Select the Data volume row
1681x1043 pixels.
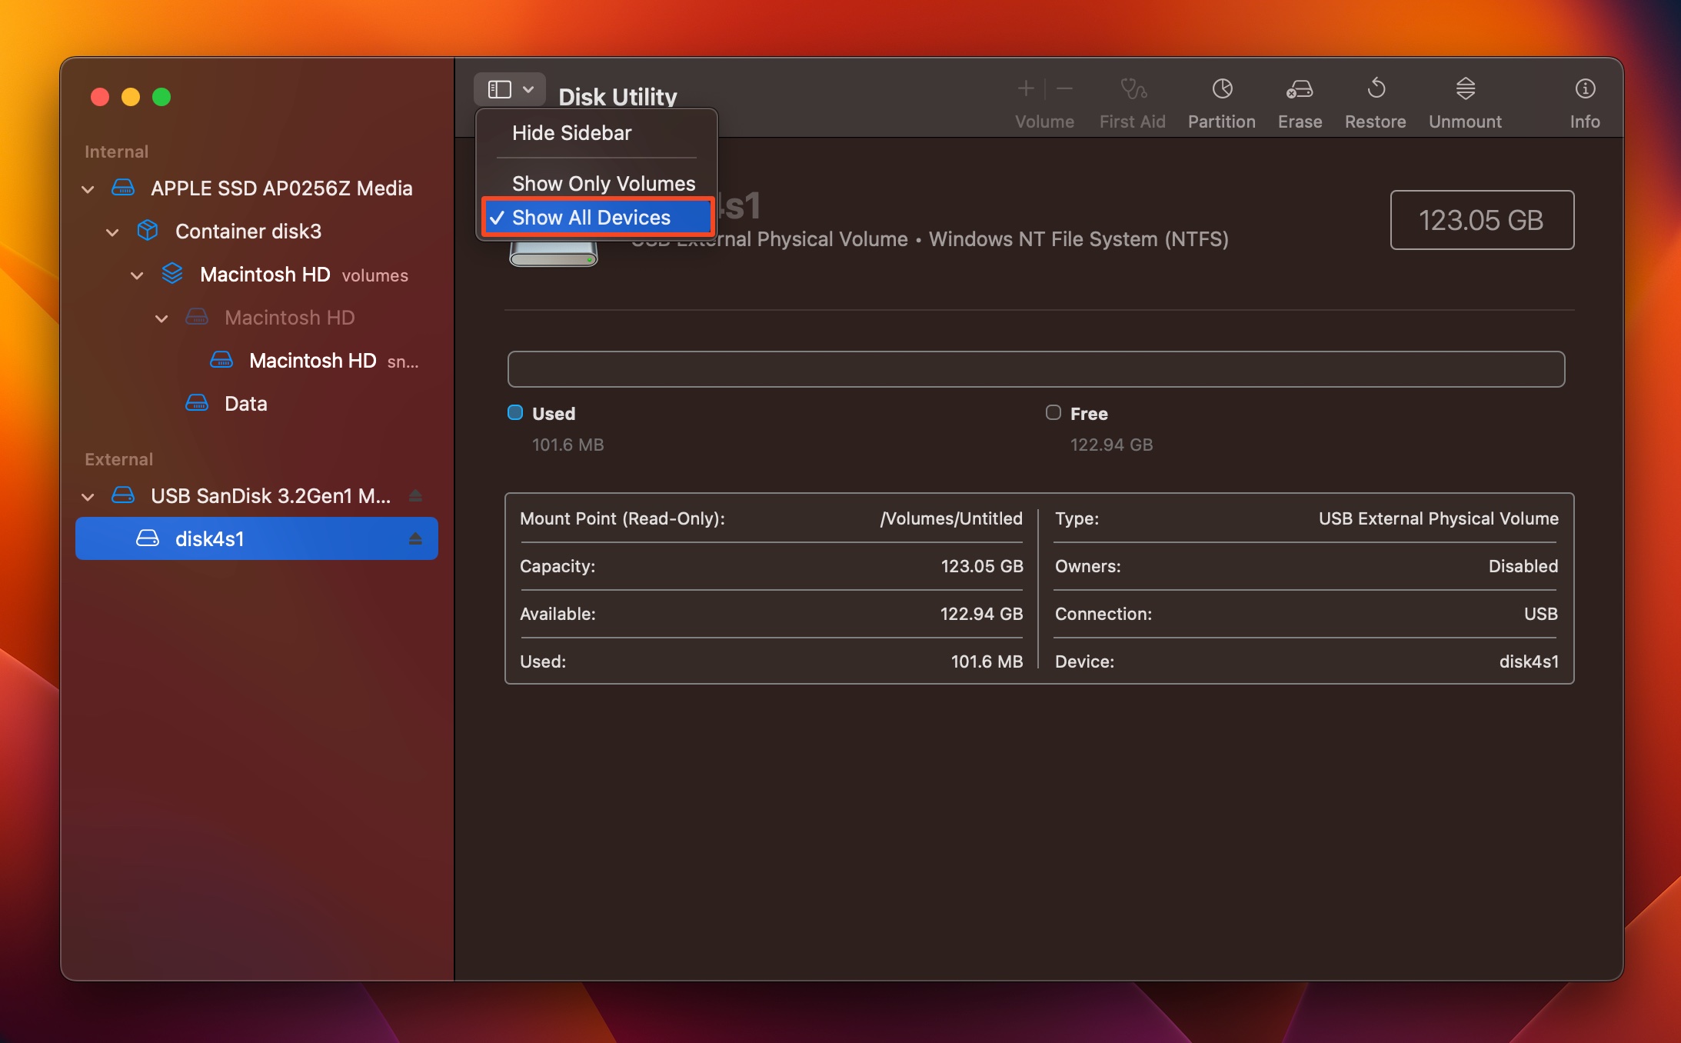point(257,403)
